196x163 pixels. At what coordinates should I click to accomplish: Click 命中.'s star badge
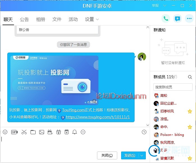tap(190, 127)
